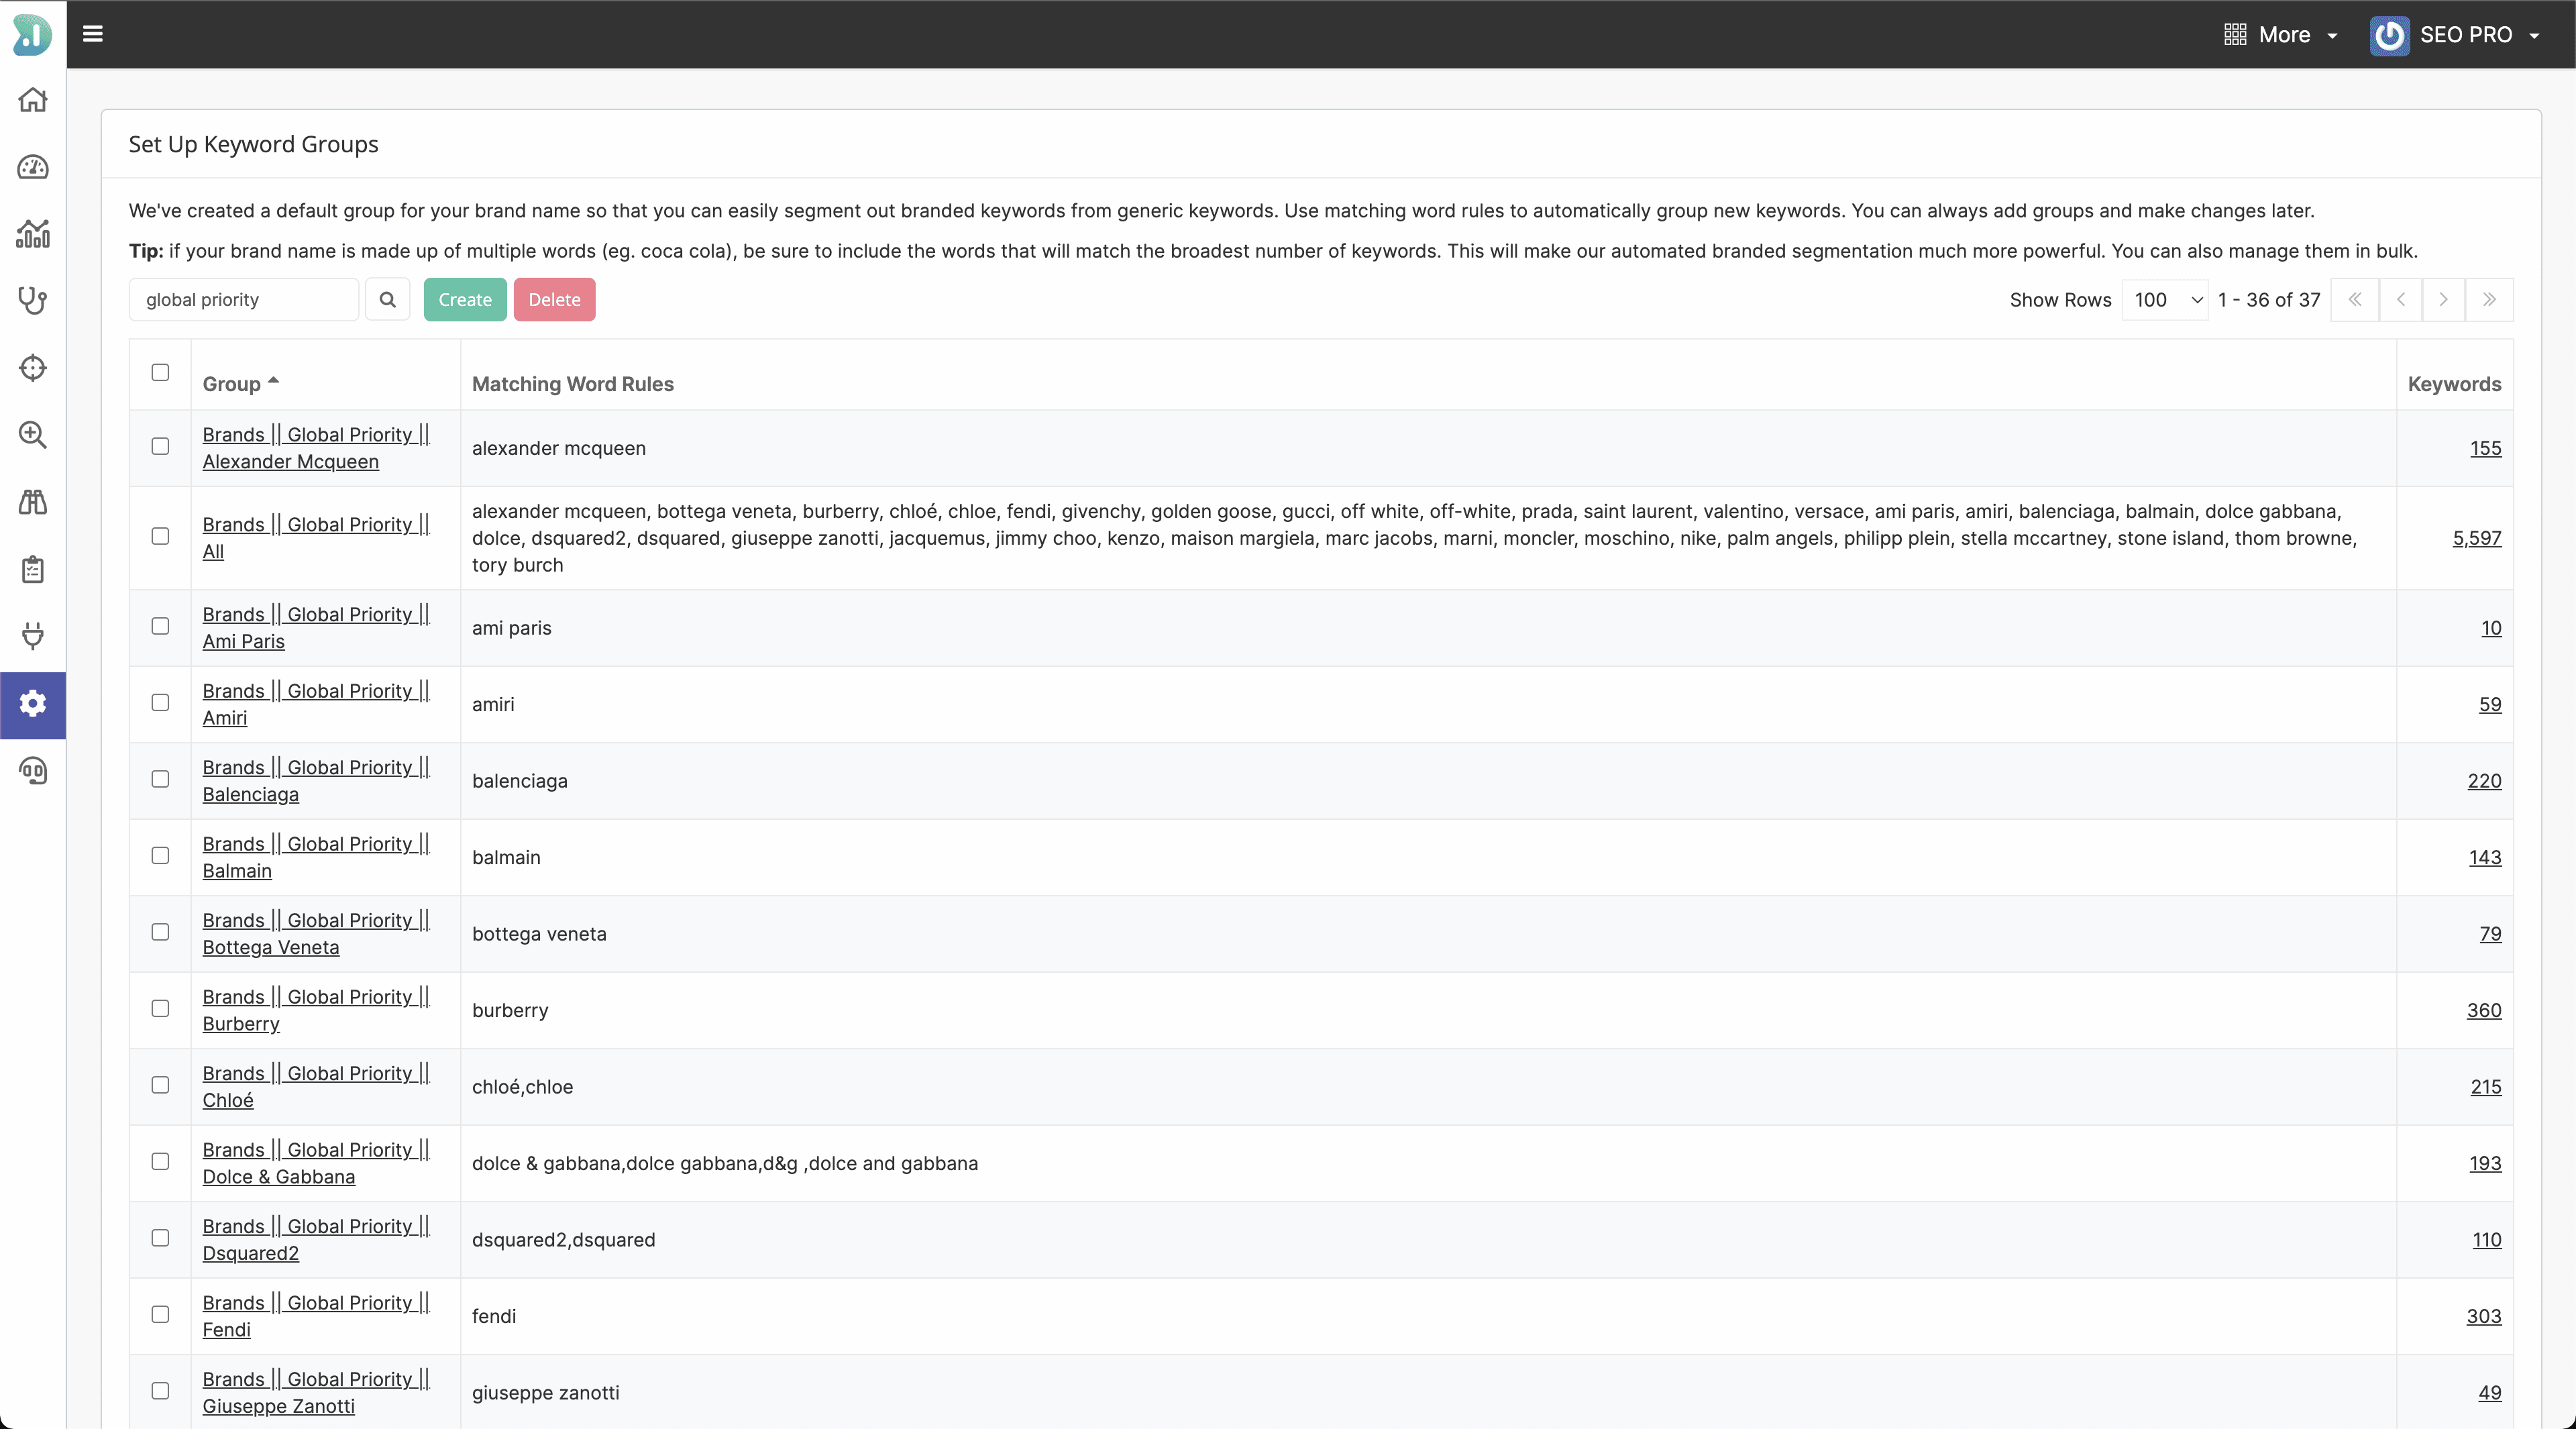Open the Show Rows 100 dropdown
The image size is (2576, 1429).
pyautogui.click(x=2165, y=299)
